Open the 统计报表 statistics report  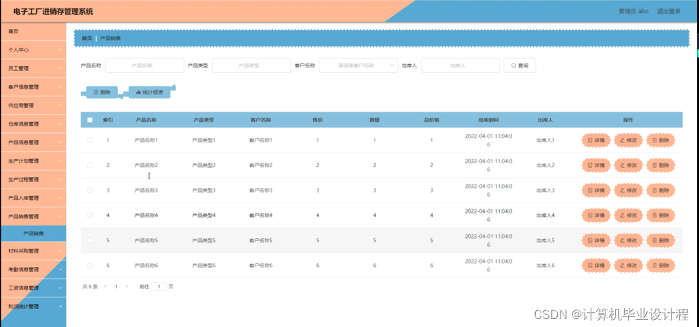pos(149,93)
